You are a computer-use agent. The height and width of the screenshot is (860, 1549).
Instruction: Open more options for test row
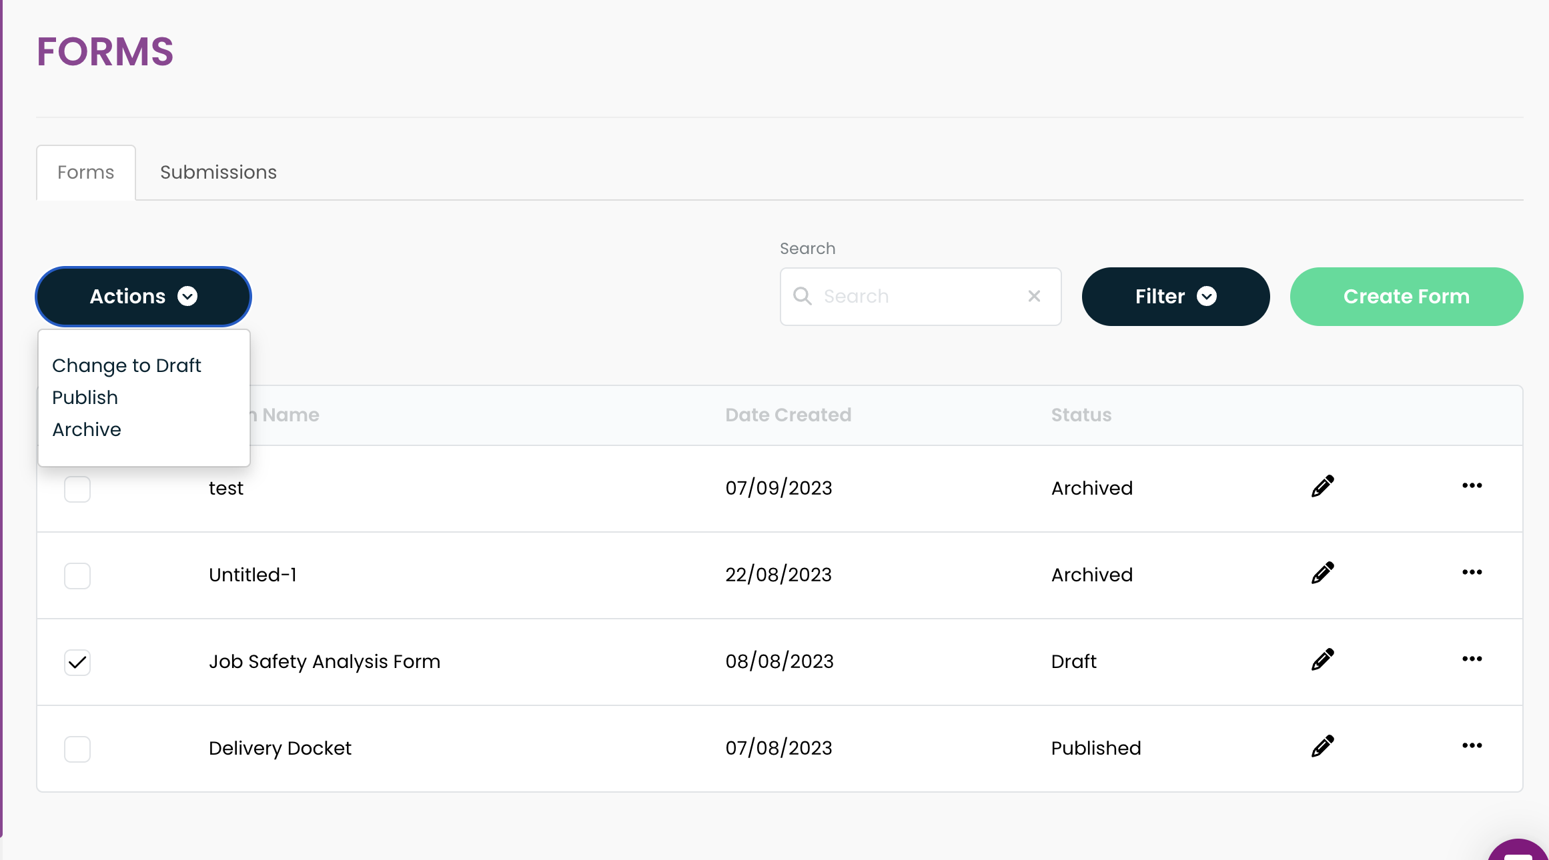(x=1472, y=485)
